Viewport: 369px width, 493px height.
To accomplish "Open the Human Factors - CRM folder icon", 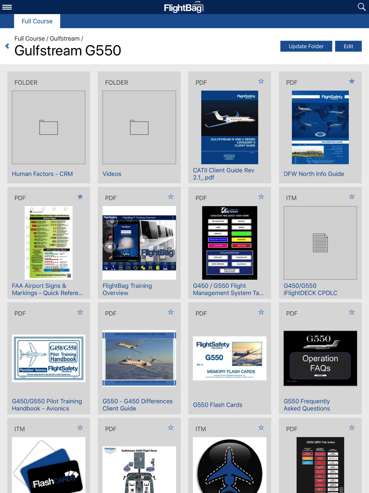I will click(x=49, y=127).
